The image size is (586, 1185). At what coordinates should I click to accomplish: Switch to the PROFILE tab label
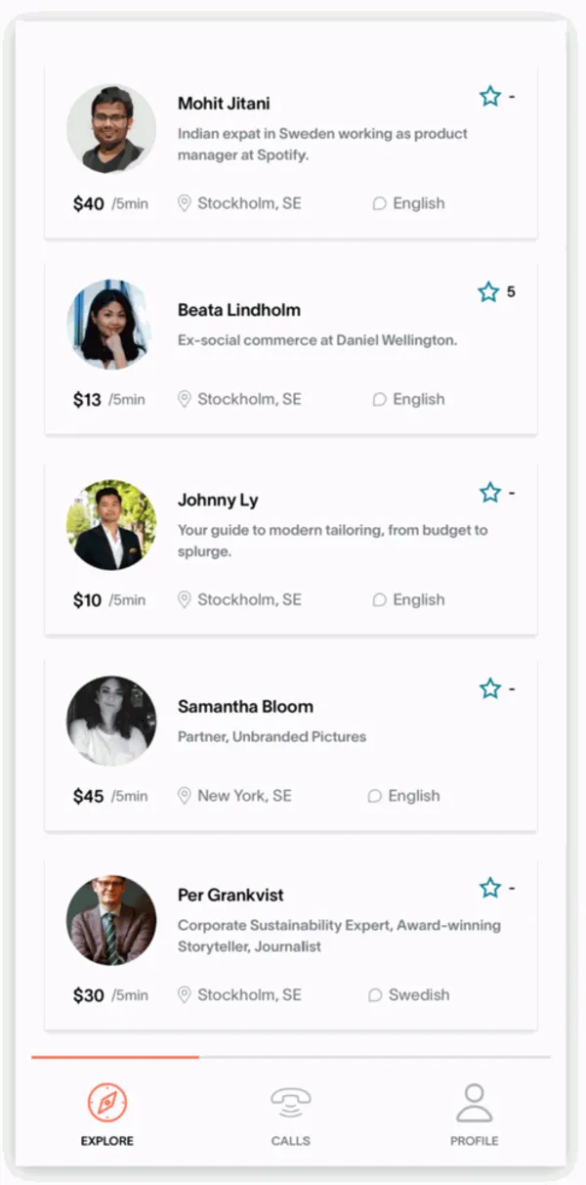[x=475, y=1141]
